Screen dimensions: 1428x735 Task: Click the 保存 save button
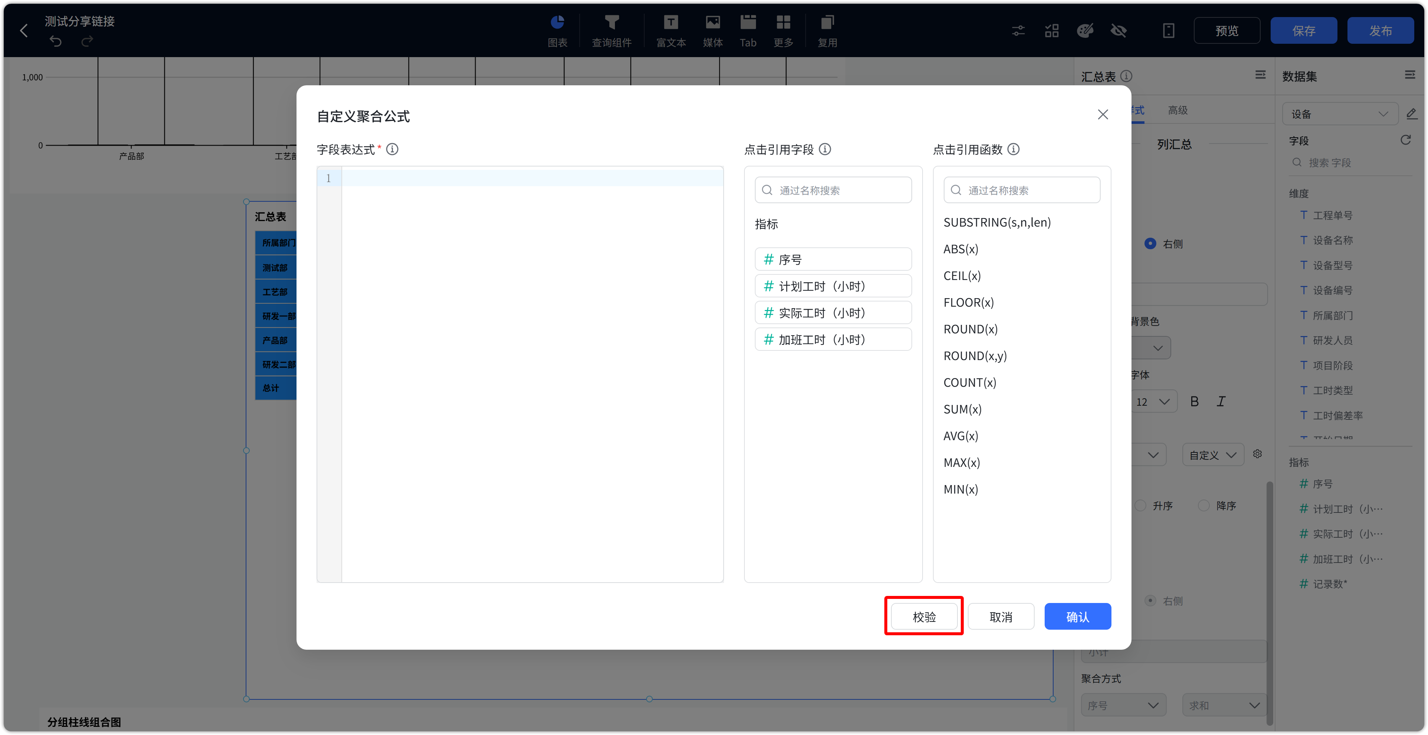pyautogui.click(x=1303, y=30)
